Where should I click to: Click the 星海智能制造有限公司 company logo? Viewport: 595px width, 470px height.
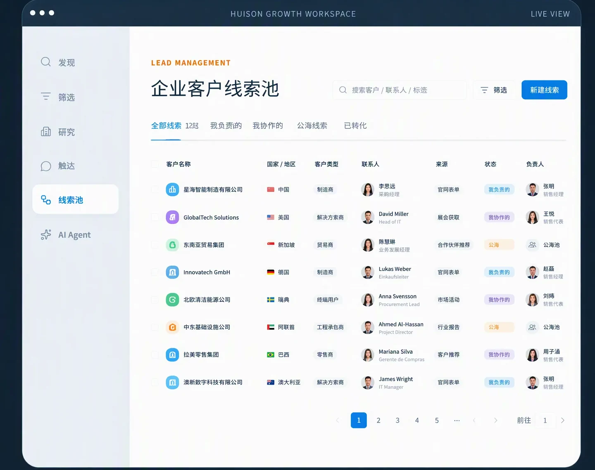[x=172, y=189]
